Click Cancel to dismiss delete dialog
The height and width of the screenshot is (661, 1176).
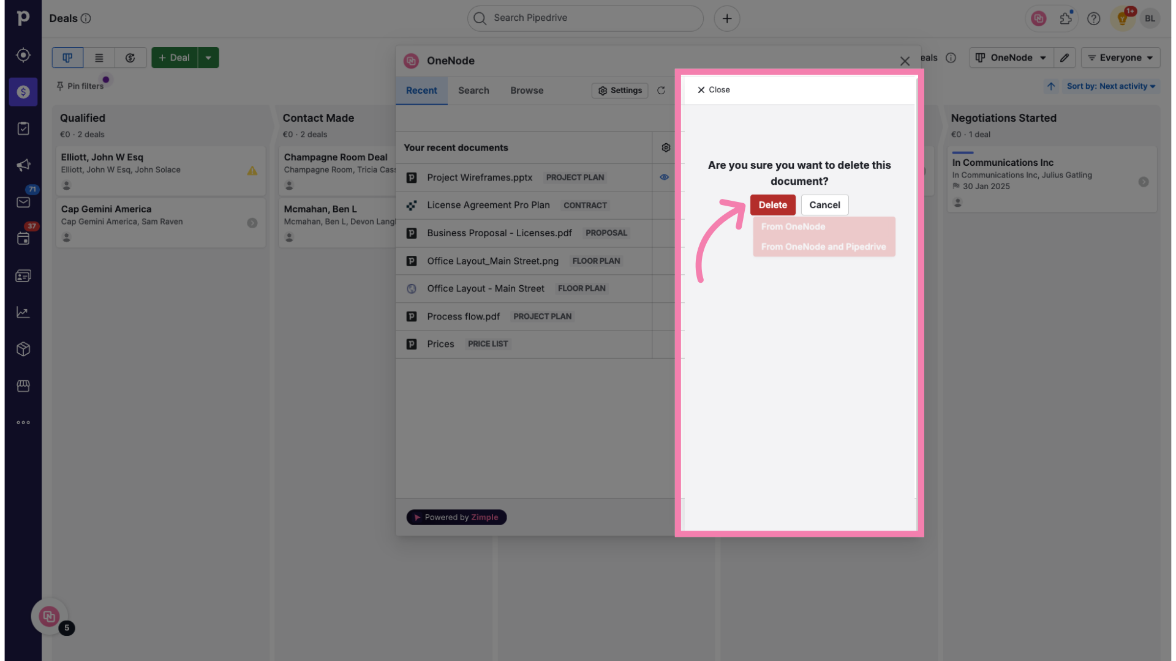[824, 205]
